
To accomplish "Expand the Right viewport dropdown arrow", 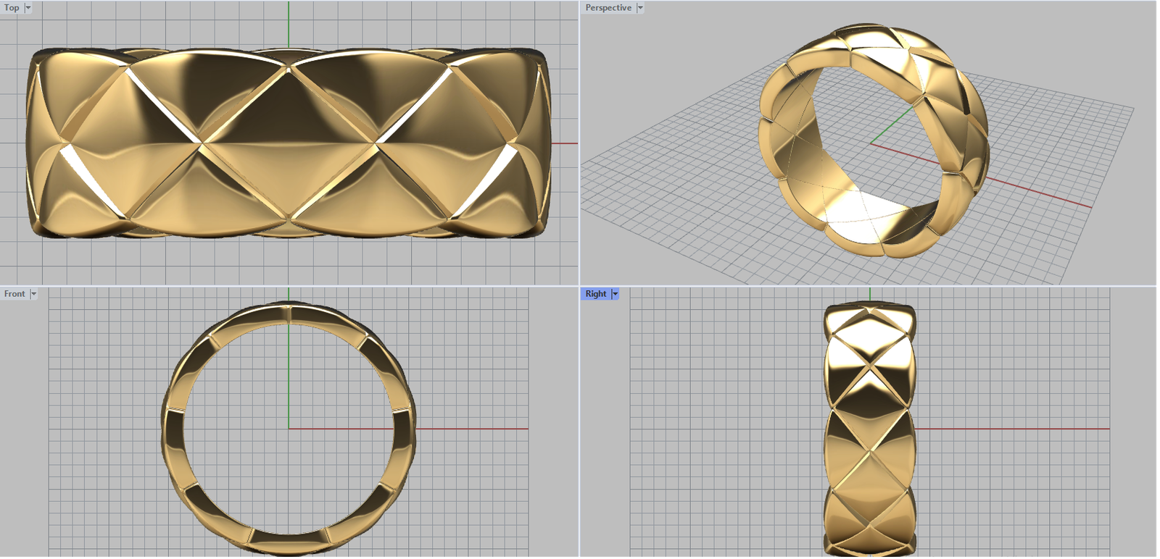I will (x=616, y=294).
